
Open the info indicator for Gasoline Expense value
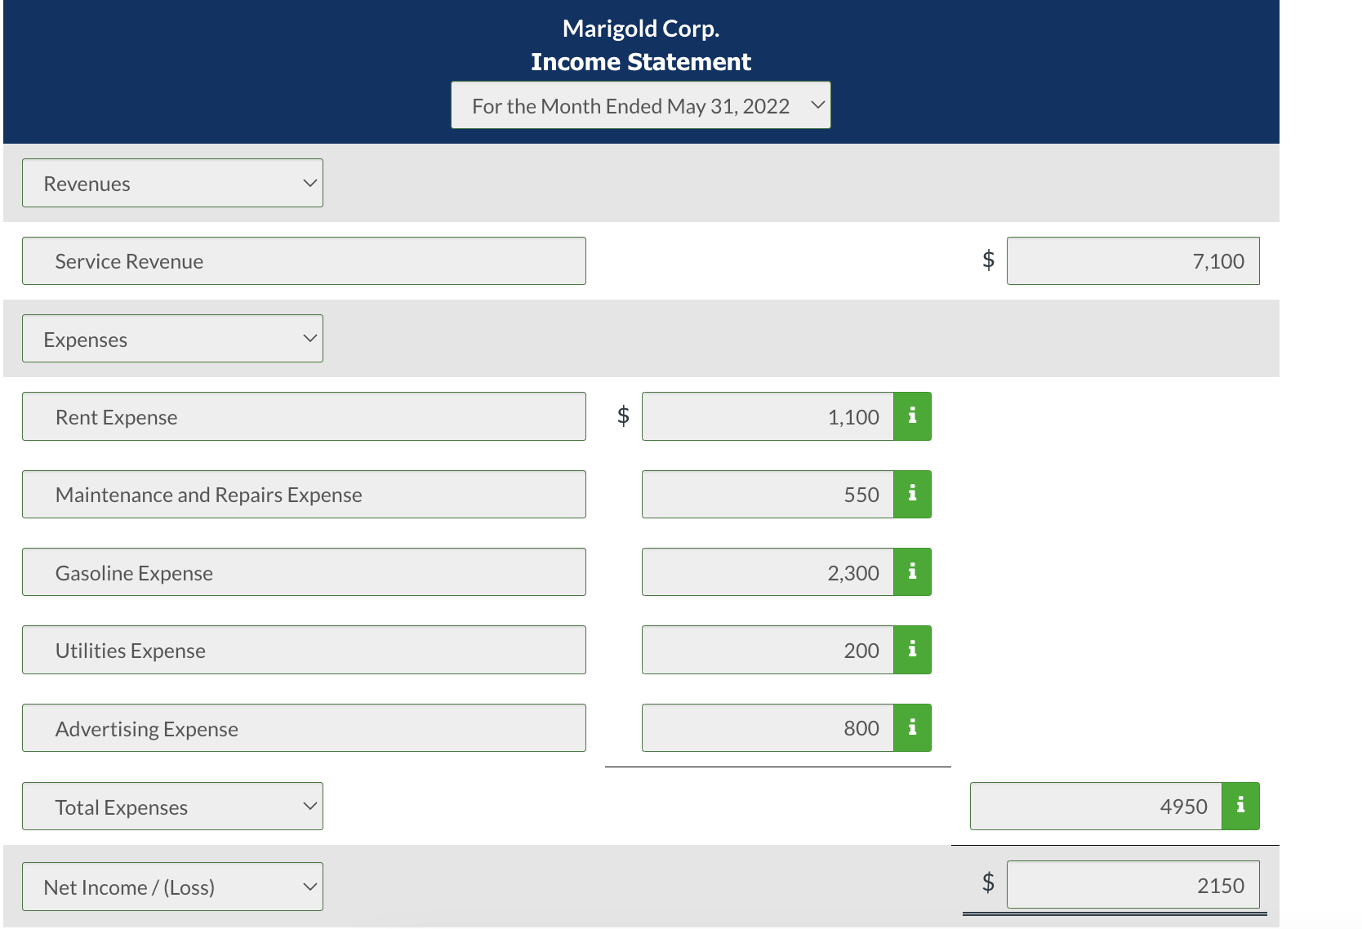coord(912,572)
